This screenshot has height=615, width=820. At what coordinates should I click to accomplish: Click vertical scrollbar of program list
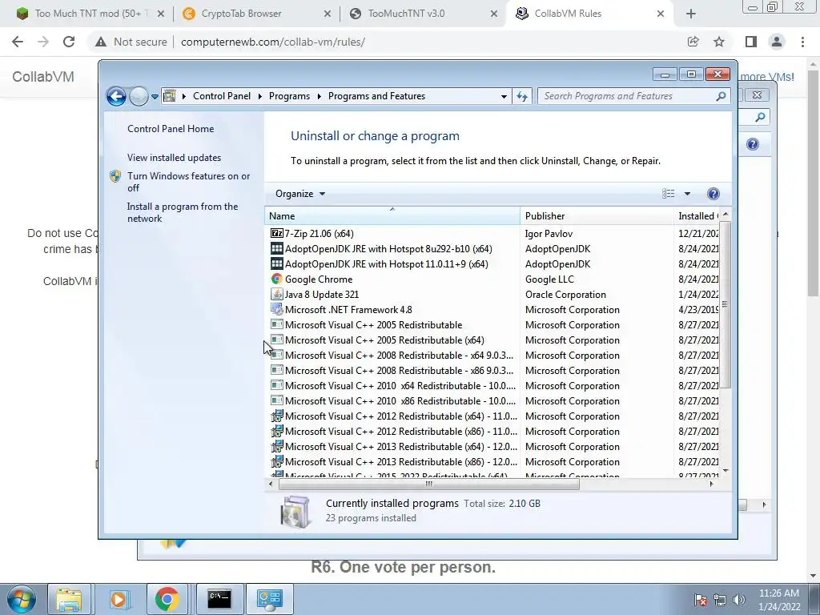tap(725, 304)
